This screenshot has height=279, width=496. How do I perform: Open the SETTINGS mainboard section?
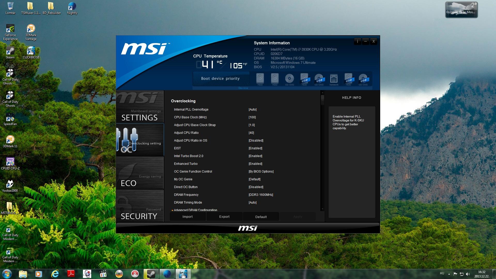[140, 107]
